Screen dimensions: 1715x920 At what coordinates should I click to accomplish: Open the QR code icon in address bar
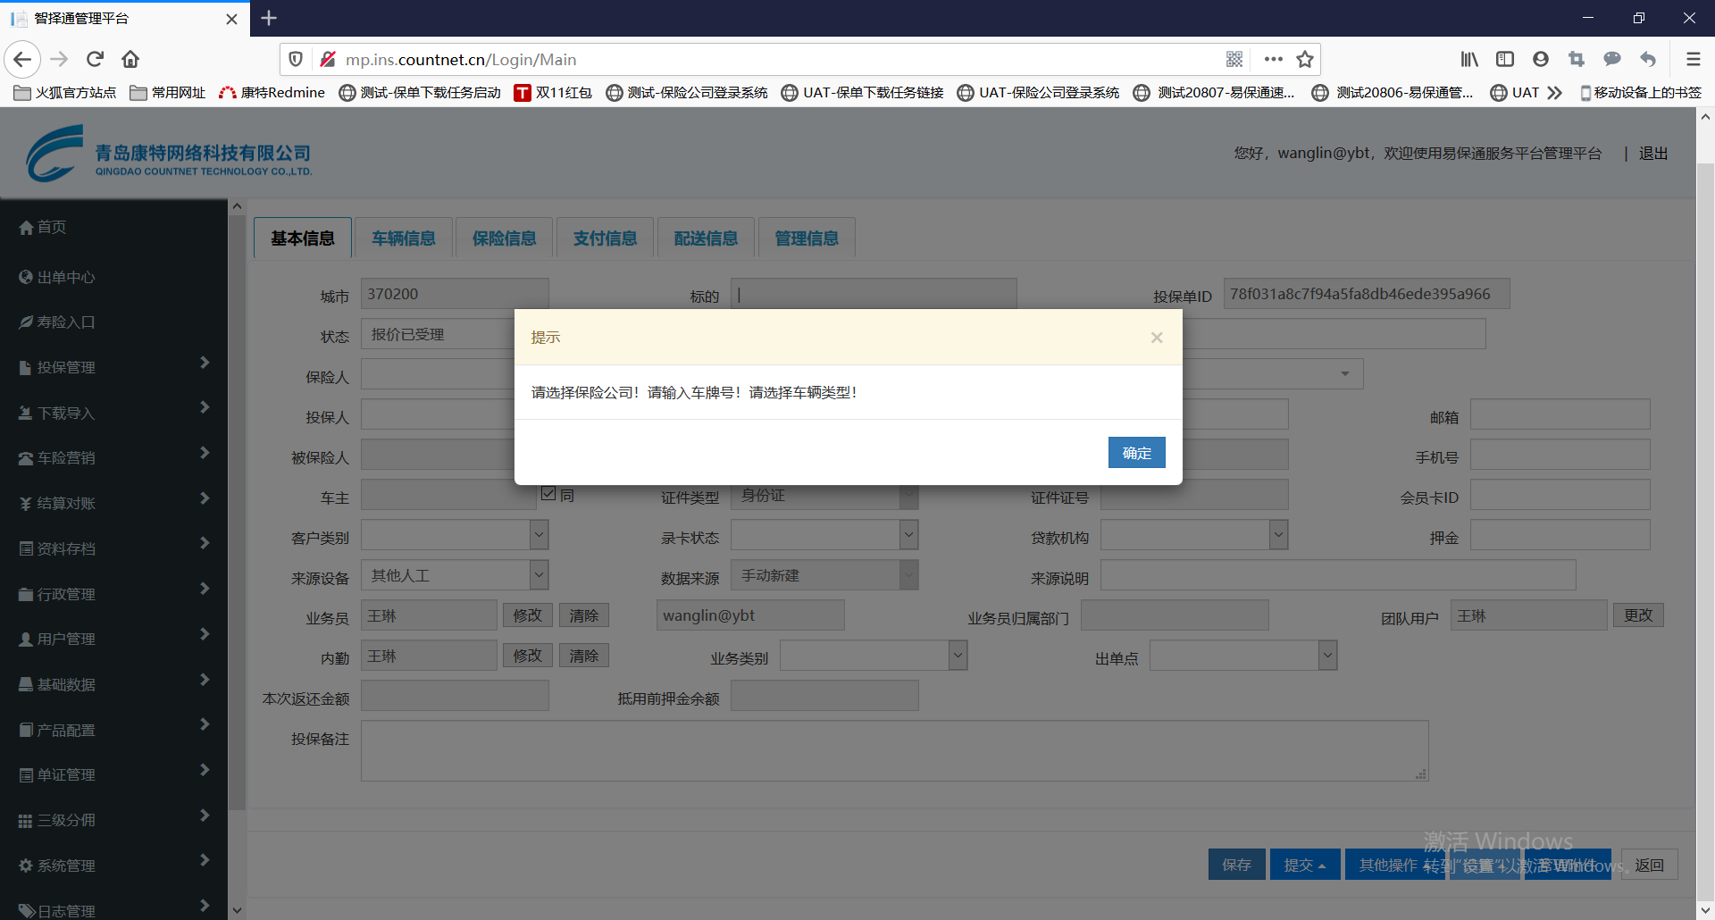click(1234, 60)
